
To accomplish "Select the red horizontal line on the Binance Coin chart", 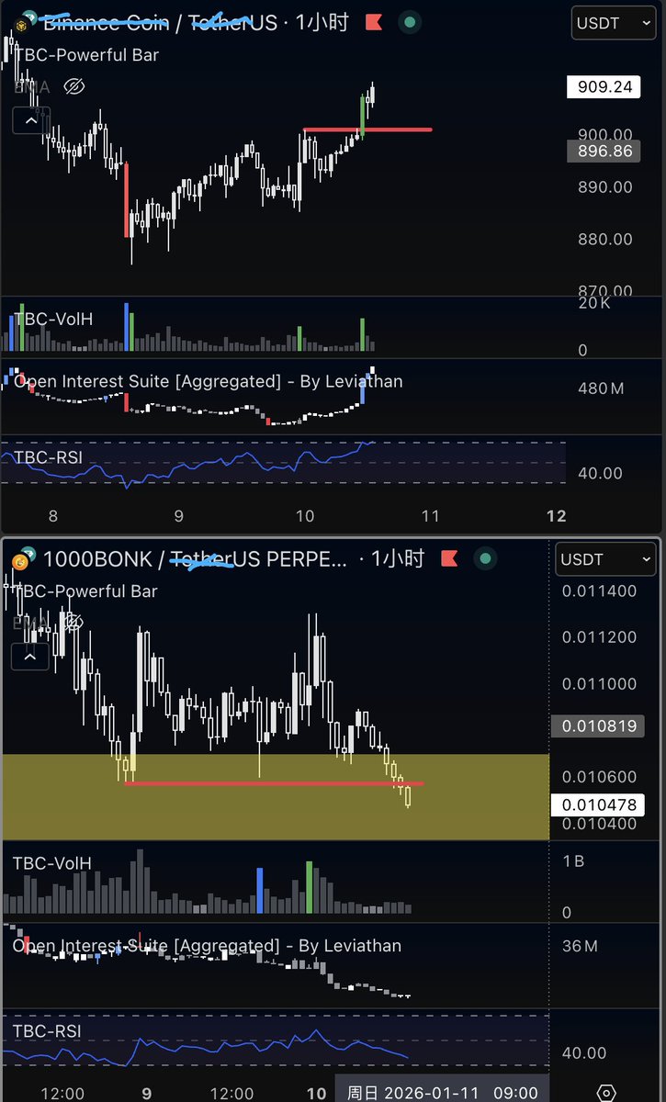I will click(x=367, y=129).
